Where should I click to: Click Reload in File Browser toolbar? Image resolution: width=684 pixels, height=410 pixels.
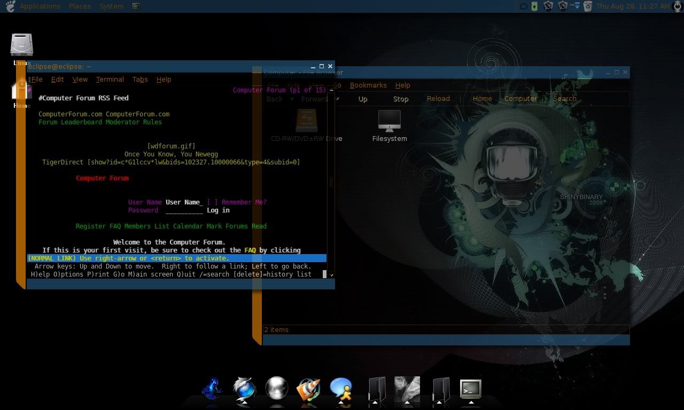438,98
